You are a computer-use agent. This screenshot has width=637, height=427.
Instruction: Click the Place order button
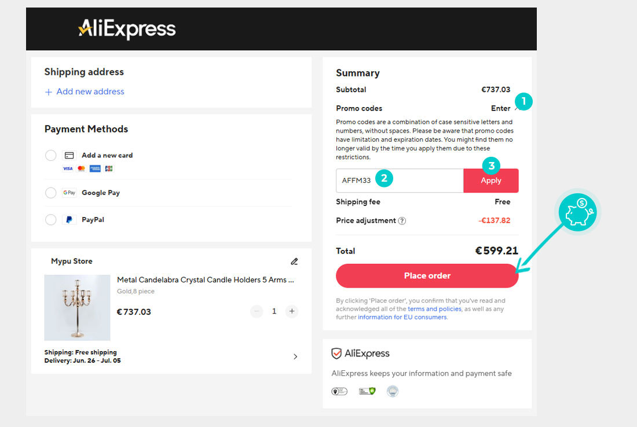(x=427, y=276)
